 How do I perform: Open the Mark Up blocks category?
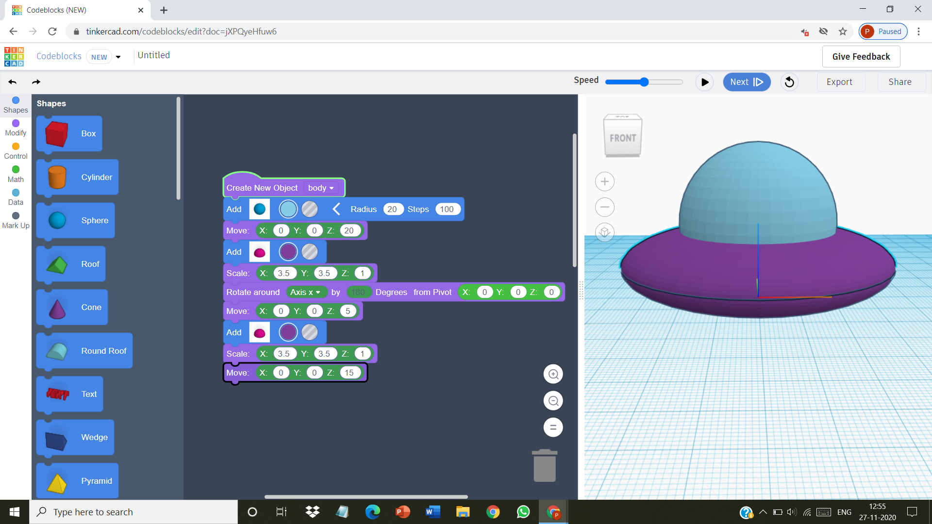15,219
